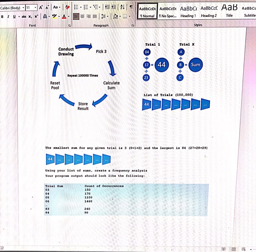Apply Shading paint bucket
This screenshot has width=256, height=252.
pyautogui.click(x=116, y=16)
